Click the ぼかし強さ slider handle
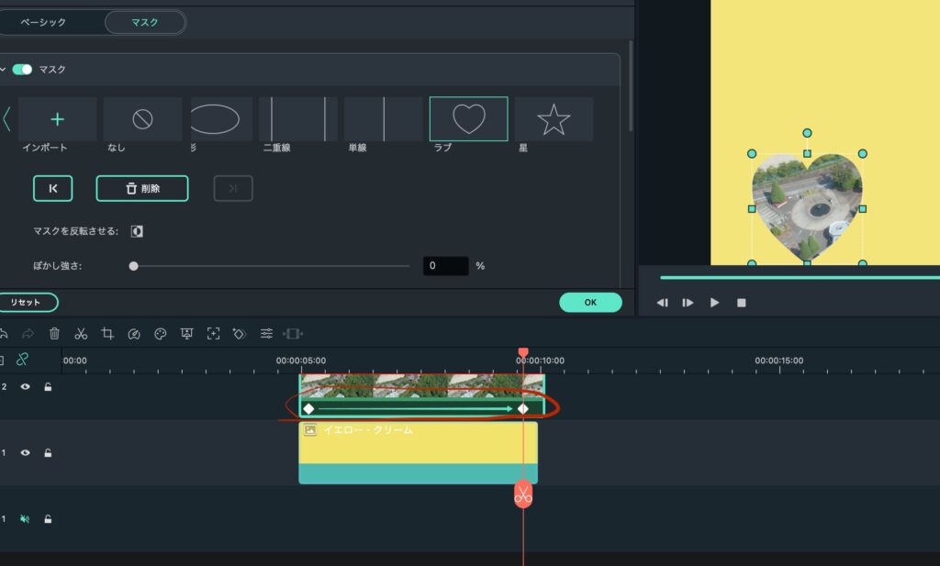Viewport: 940px width, 566px height. [x=134, y=266]
